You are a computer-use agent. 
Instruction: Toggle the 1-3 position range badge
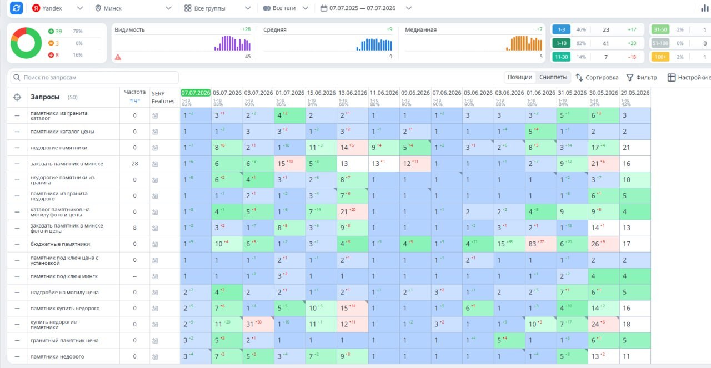click(562, 29)
